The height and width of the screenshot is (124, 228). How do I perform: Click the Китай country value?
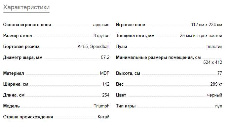click(103, 117)
